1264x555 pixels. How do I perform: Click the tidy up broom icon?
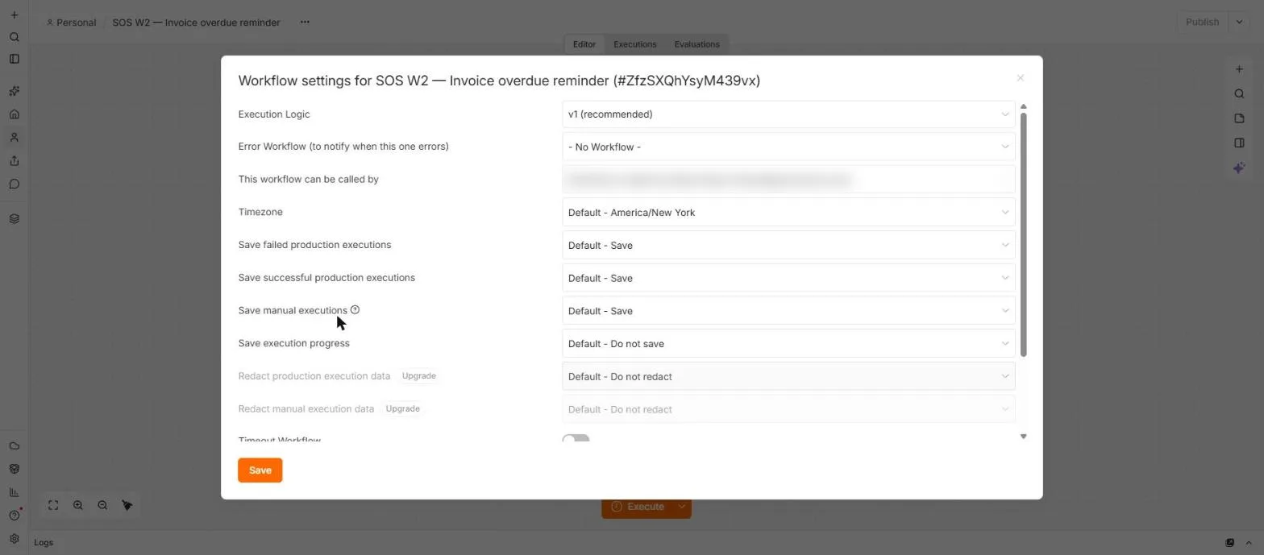pyautogui.click(x=127, y=505)
